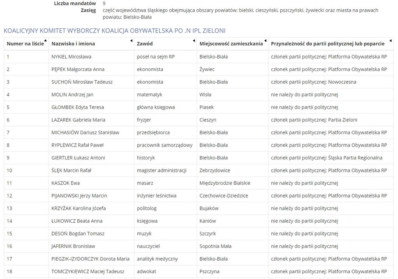Click sort arrow in 'Zawód' column header
Screen dimensions: 398x279
pos(194,40)
